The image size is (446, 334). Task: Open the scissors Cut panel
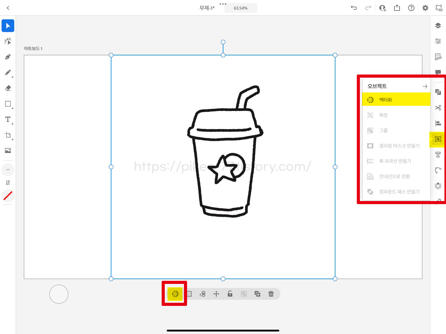[x=438, y=108]
